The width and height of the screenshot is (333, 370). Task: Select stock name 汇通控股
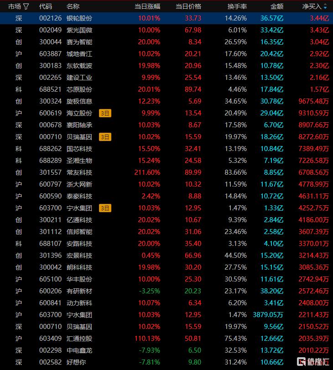pos(79,339)
